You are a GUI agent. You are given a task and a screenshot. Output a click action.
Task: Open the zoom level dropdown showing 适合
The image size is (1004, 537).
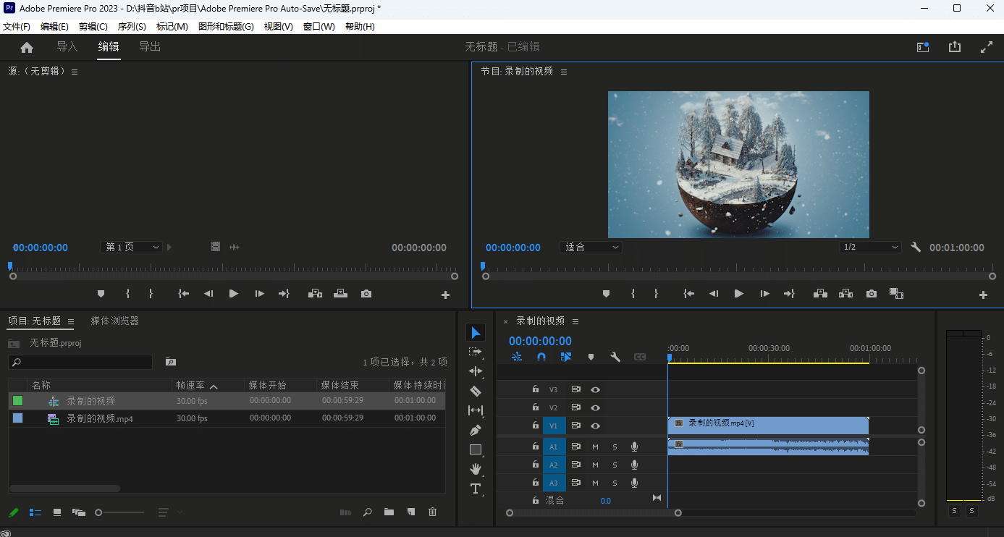click(x=591, y=248)
